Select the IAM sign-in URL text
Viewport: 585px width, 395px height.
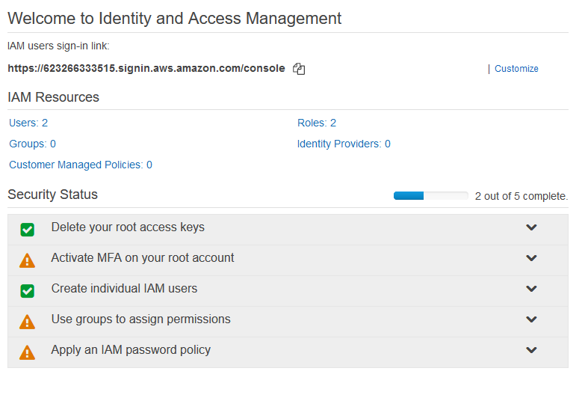click(146, 68)
